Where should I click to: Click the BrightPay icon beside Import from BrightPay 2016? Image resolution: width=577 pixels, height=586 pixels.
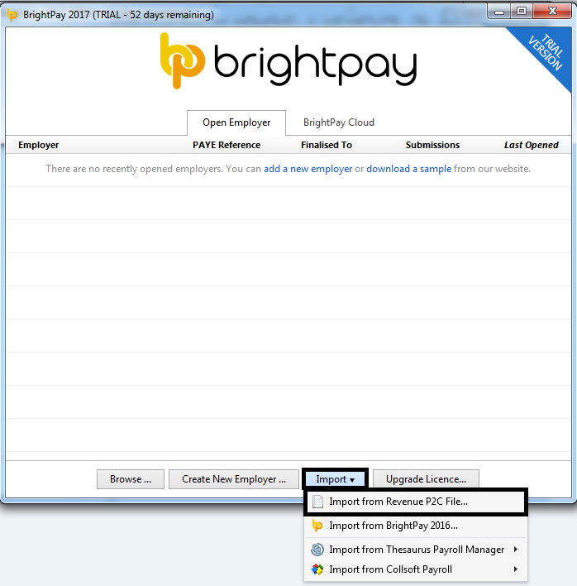pos(317,526)
